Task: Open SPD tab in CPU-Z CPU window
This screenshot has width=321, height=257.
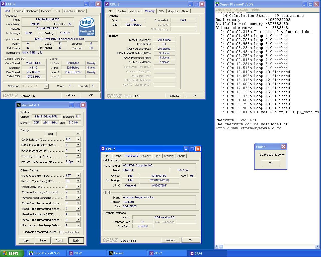Action: pyautogui.click(x=57, y=11)
